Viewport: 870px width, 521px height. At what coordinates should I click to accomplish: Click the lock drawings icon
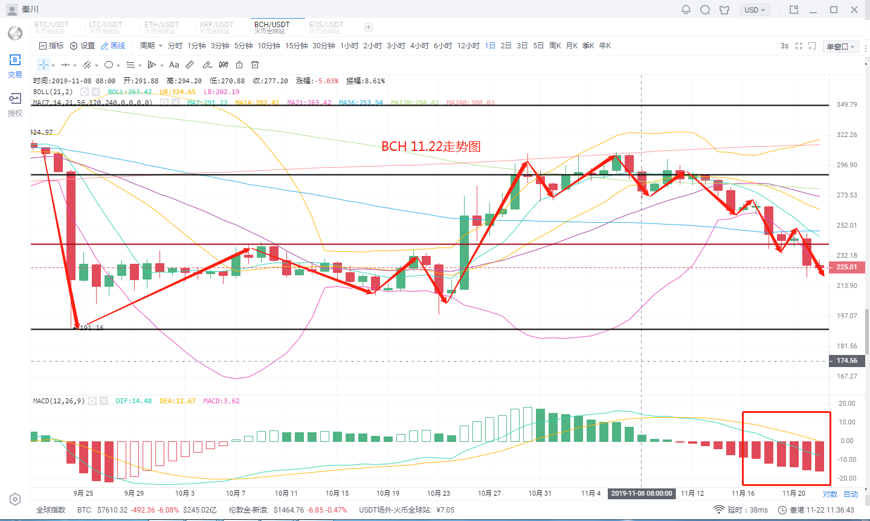239,65
